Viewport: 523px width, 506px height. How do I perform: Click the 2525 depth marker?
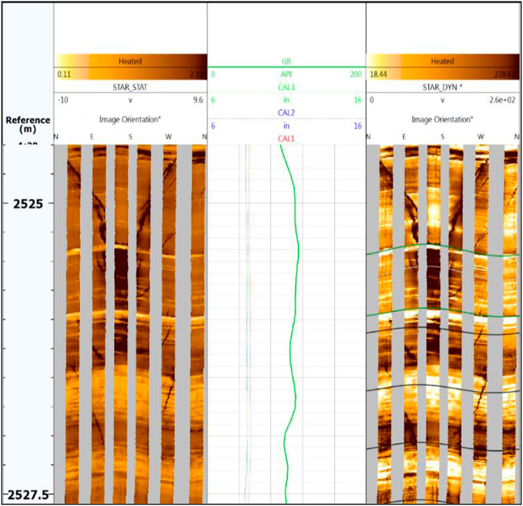[28, 204]
